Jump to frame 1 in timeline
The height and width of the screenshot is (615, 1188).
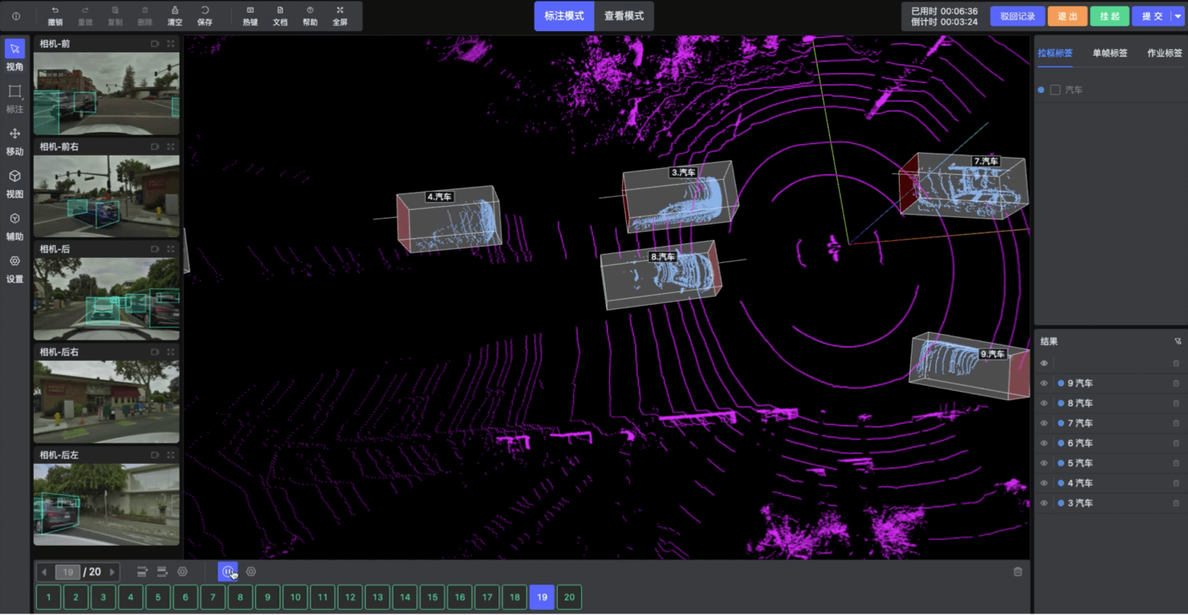pyautogui.click(x=48, y=597)
